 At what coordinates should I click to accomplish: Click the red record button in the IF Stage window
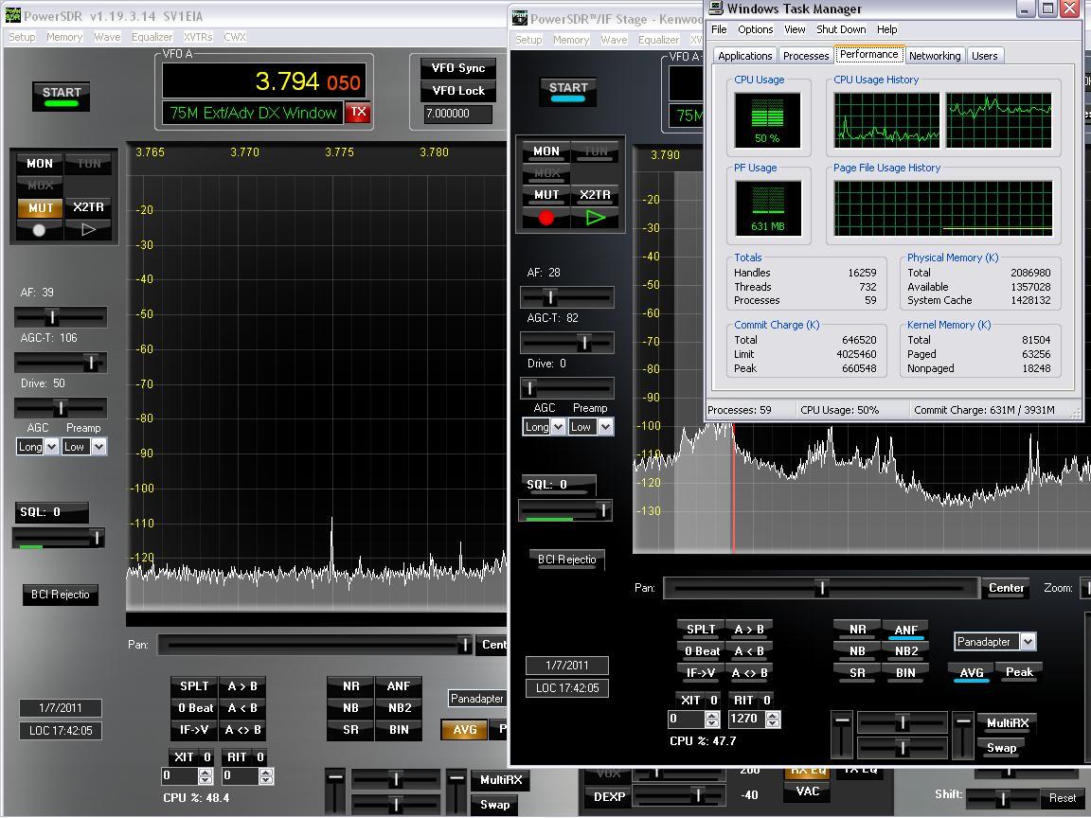pos(545,218)
